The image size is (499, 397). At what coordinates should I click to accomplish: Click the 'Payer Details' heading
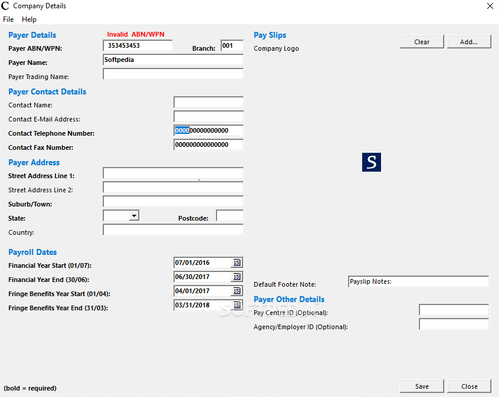click(32, 35)
